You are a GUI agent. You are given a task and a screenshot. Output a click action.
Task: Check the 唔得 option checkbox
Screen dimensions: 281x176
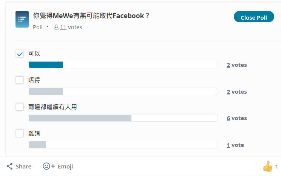20,80
